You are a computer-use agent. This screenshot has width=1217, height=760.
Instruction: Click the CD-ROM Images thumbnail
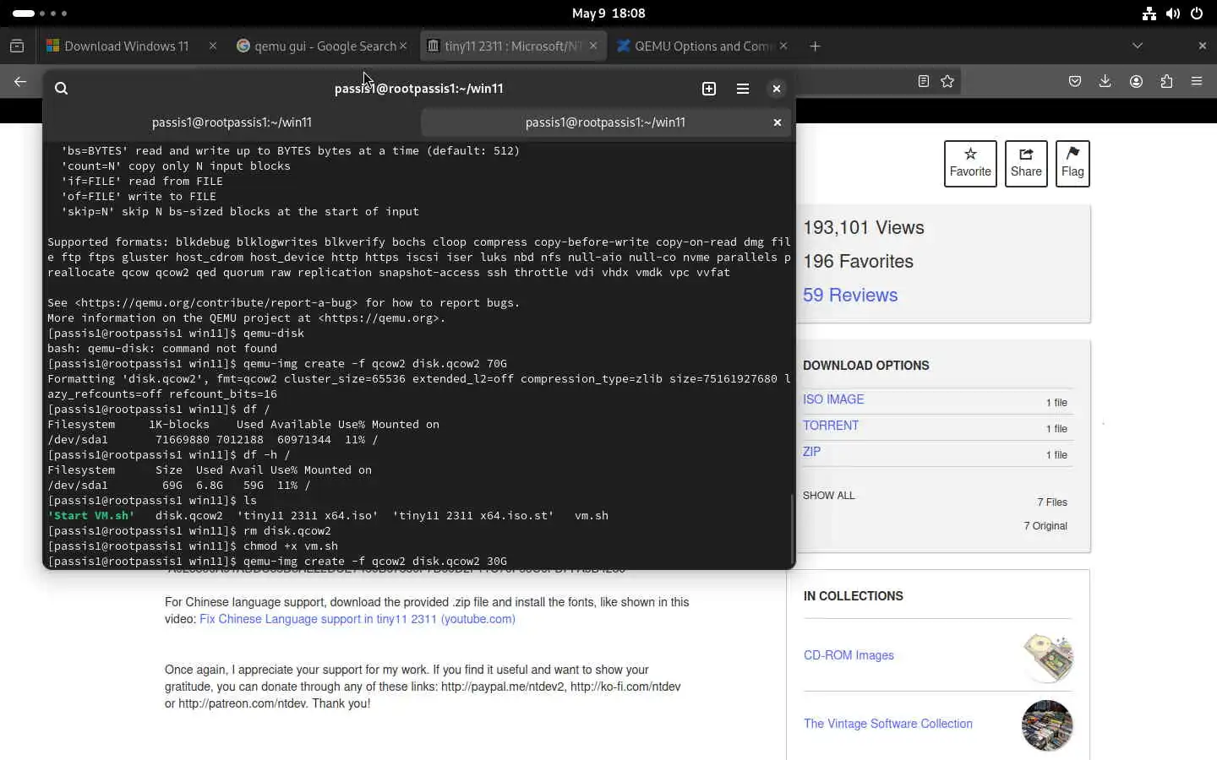click(1047, 657)
